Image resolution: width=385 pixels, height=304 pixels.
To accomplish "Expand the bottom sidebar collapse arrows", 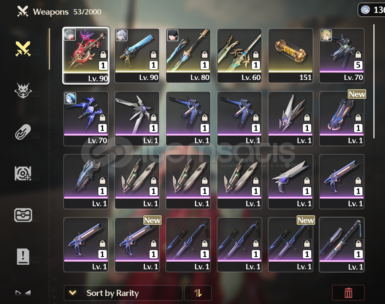I will coord(23,293).
